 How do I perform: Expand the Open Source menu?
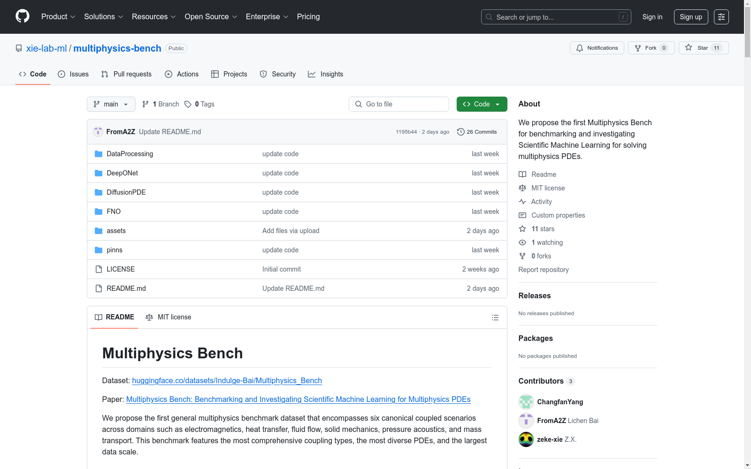click(211, 17)
